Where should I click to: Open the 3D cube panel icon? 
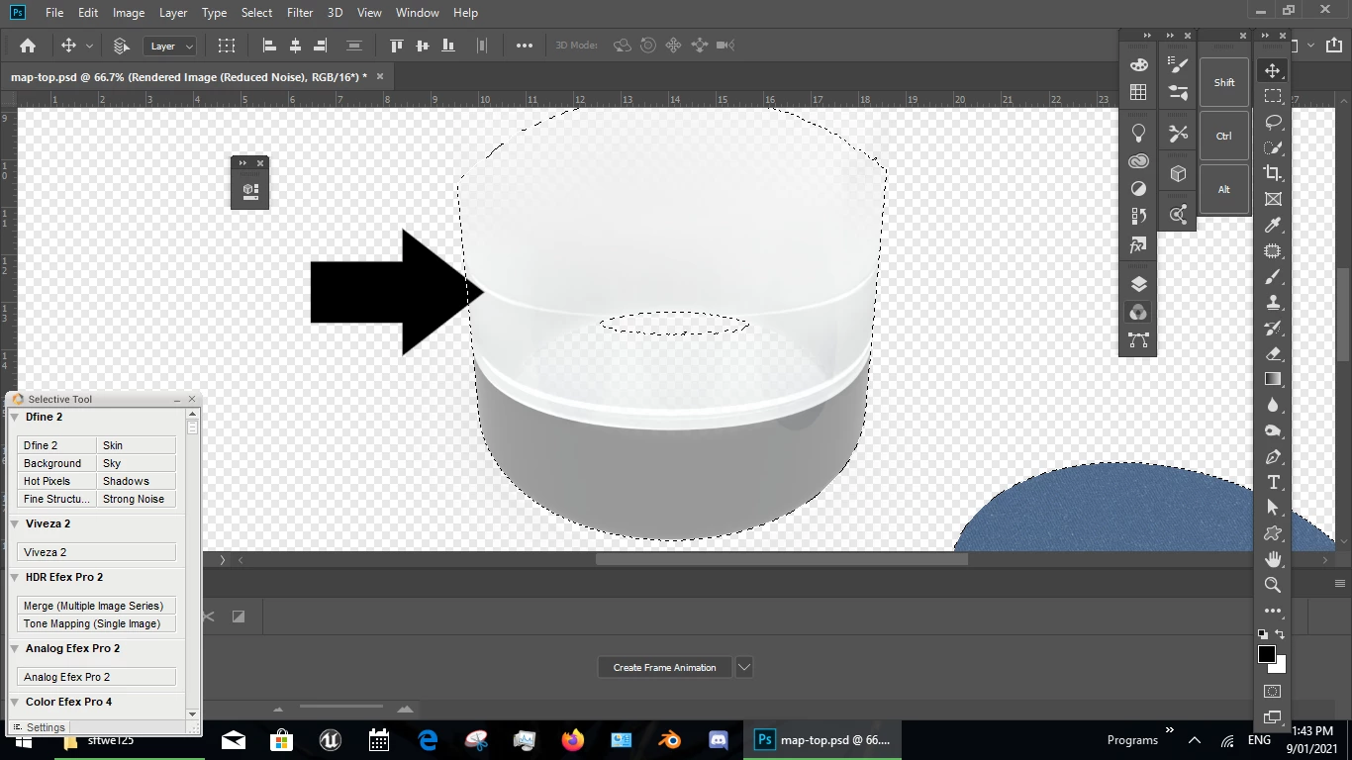pos(1178,173)
